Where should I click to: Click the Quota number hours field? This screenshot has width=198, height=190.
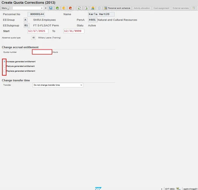click(x=42, y=52)
